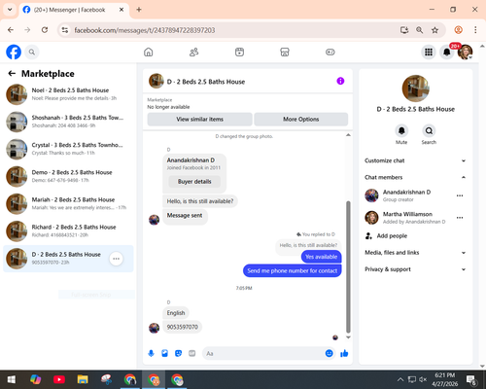Open Chrome three-dot menu
Image resolution: width=486 pixels, height=389 pixels.
pos(475,30)
